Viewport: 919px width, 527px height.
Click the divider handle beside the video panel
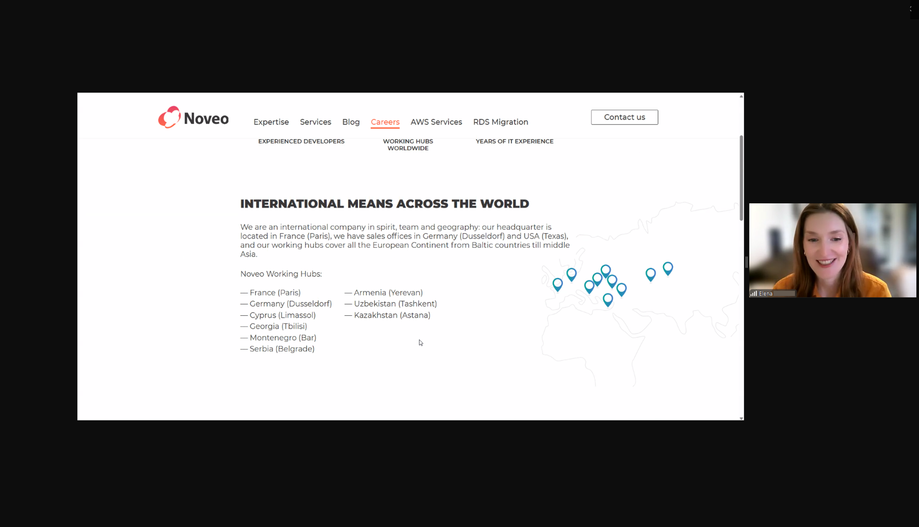click(746, 262)
